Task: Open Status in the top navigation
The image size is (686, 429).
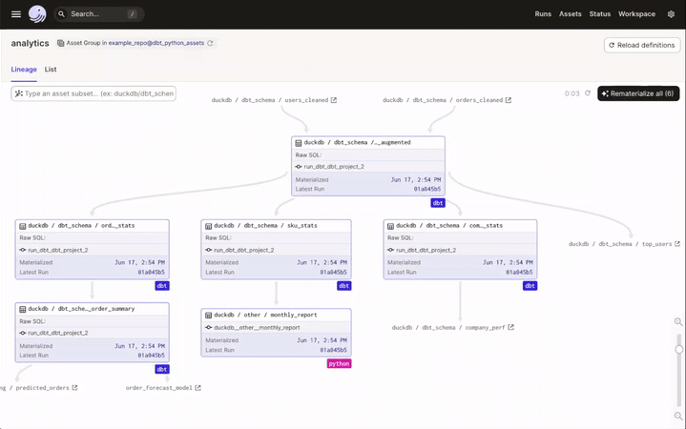Action: pos(600,14)
